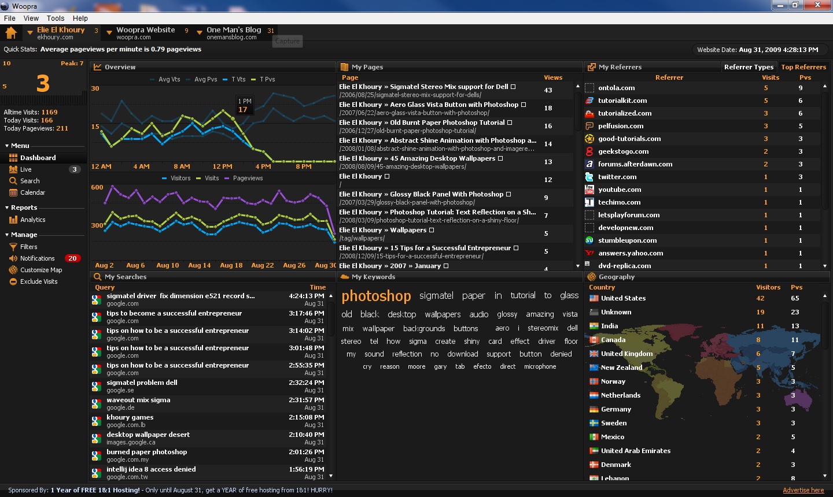Select search query 'khoury games'
Screen dimensions: 833x497
(x=209, y=421)
